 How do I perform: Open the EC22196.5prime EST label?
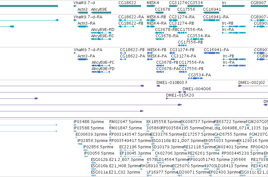135,147
